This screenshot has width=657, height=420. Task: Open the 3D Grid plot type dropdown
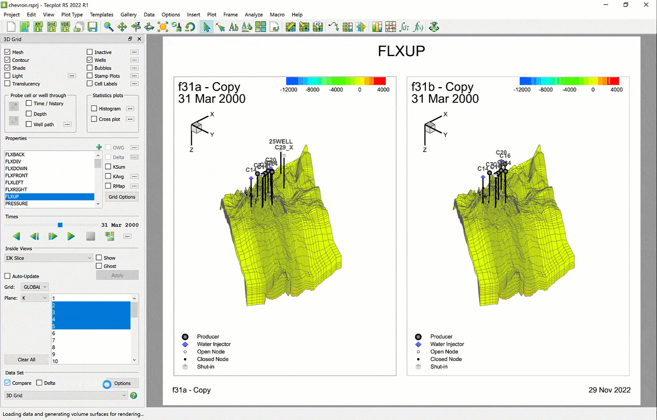click(66, 395)
